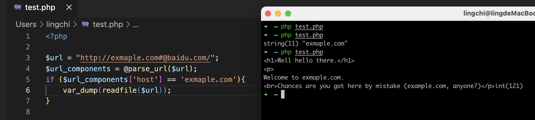Click the terminal prompt cursor block
Screen dimensions: 535x120
coord(283,94)
